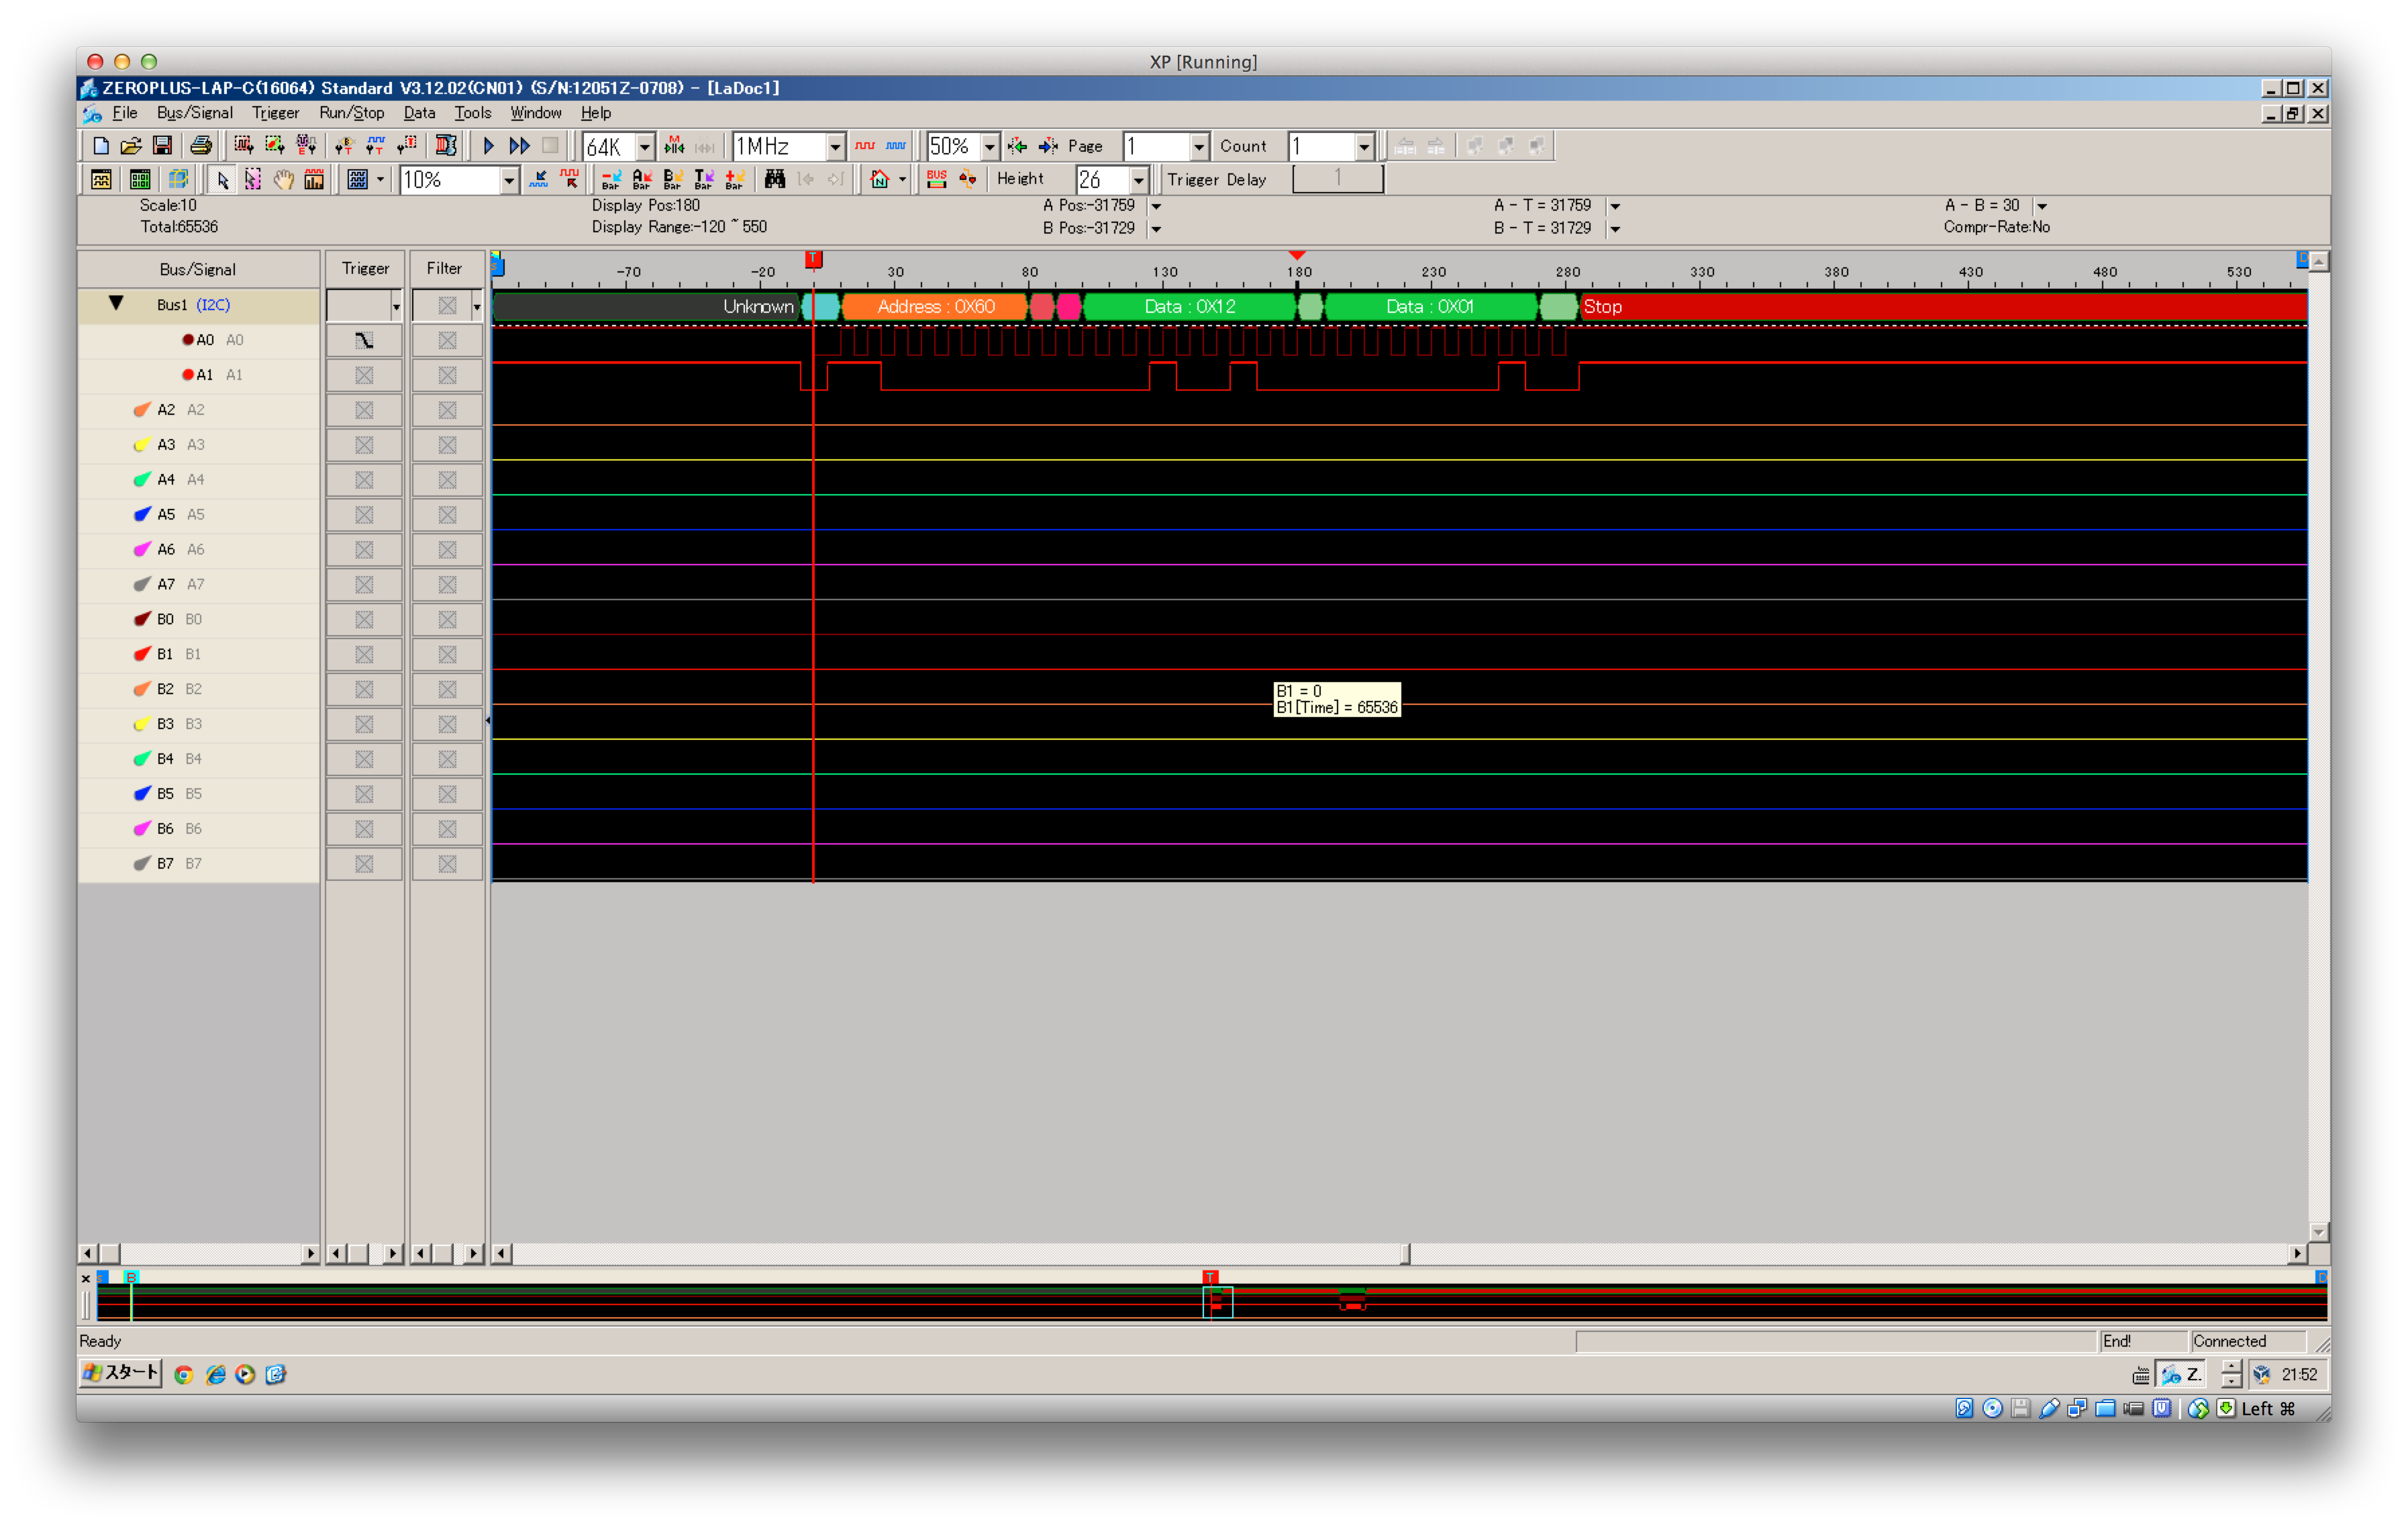The width and height of the screenshot is (2408, 1528).
Task: Click the waveform horizontal scrollbar thumb
Action: [1405, 1254]
